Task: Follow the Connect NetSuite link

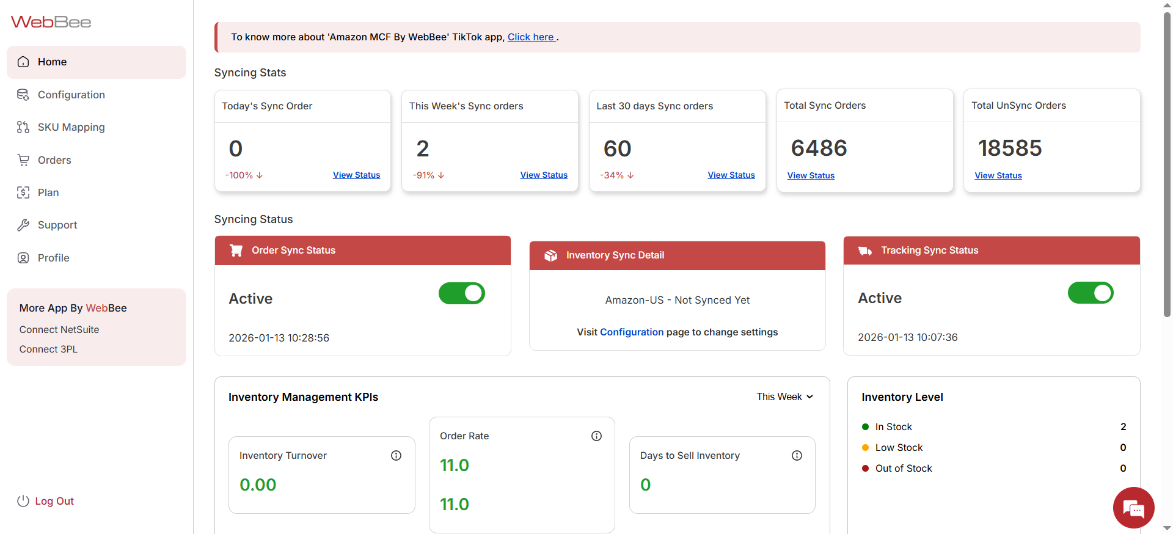Action: click(59, 329)
